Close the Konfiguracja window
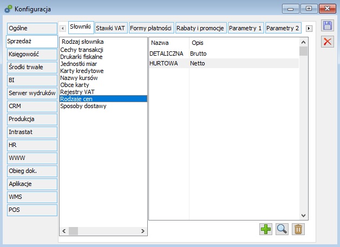340x247 pixels. point(328,9)
